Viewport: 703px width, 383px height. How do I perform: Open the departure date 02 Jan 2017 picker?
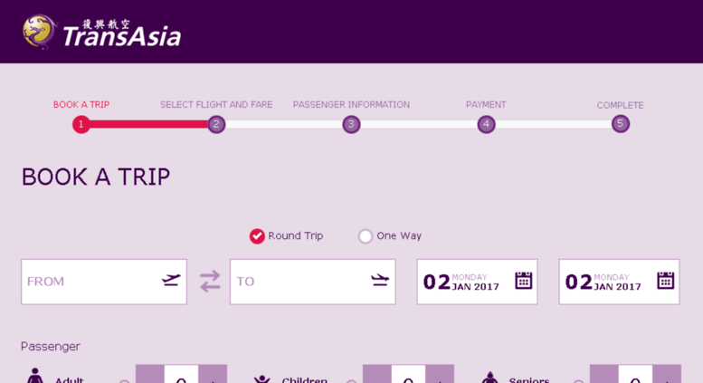click(477, 282)
